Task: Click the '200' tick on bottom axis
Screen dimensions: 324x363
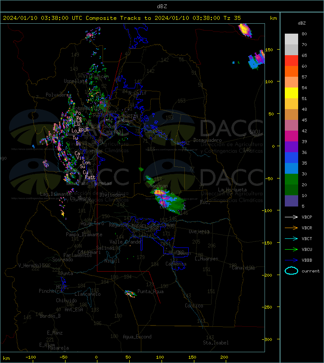Action: pyautogui.click(x=224, y=357)
